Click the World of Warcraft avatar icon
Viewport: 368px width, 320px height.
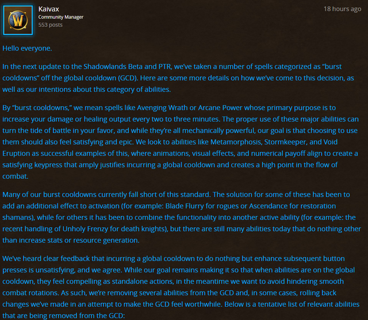pos(18,20)
